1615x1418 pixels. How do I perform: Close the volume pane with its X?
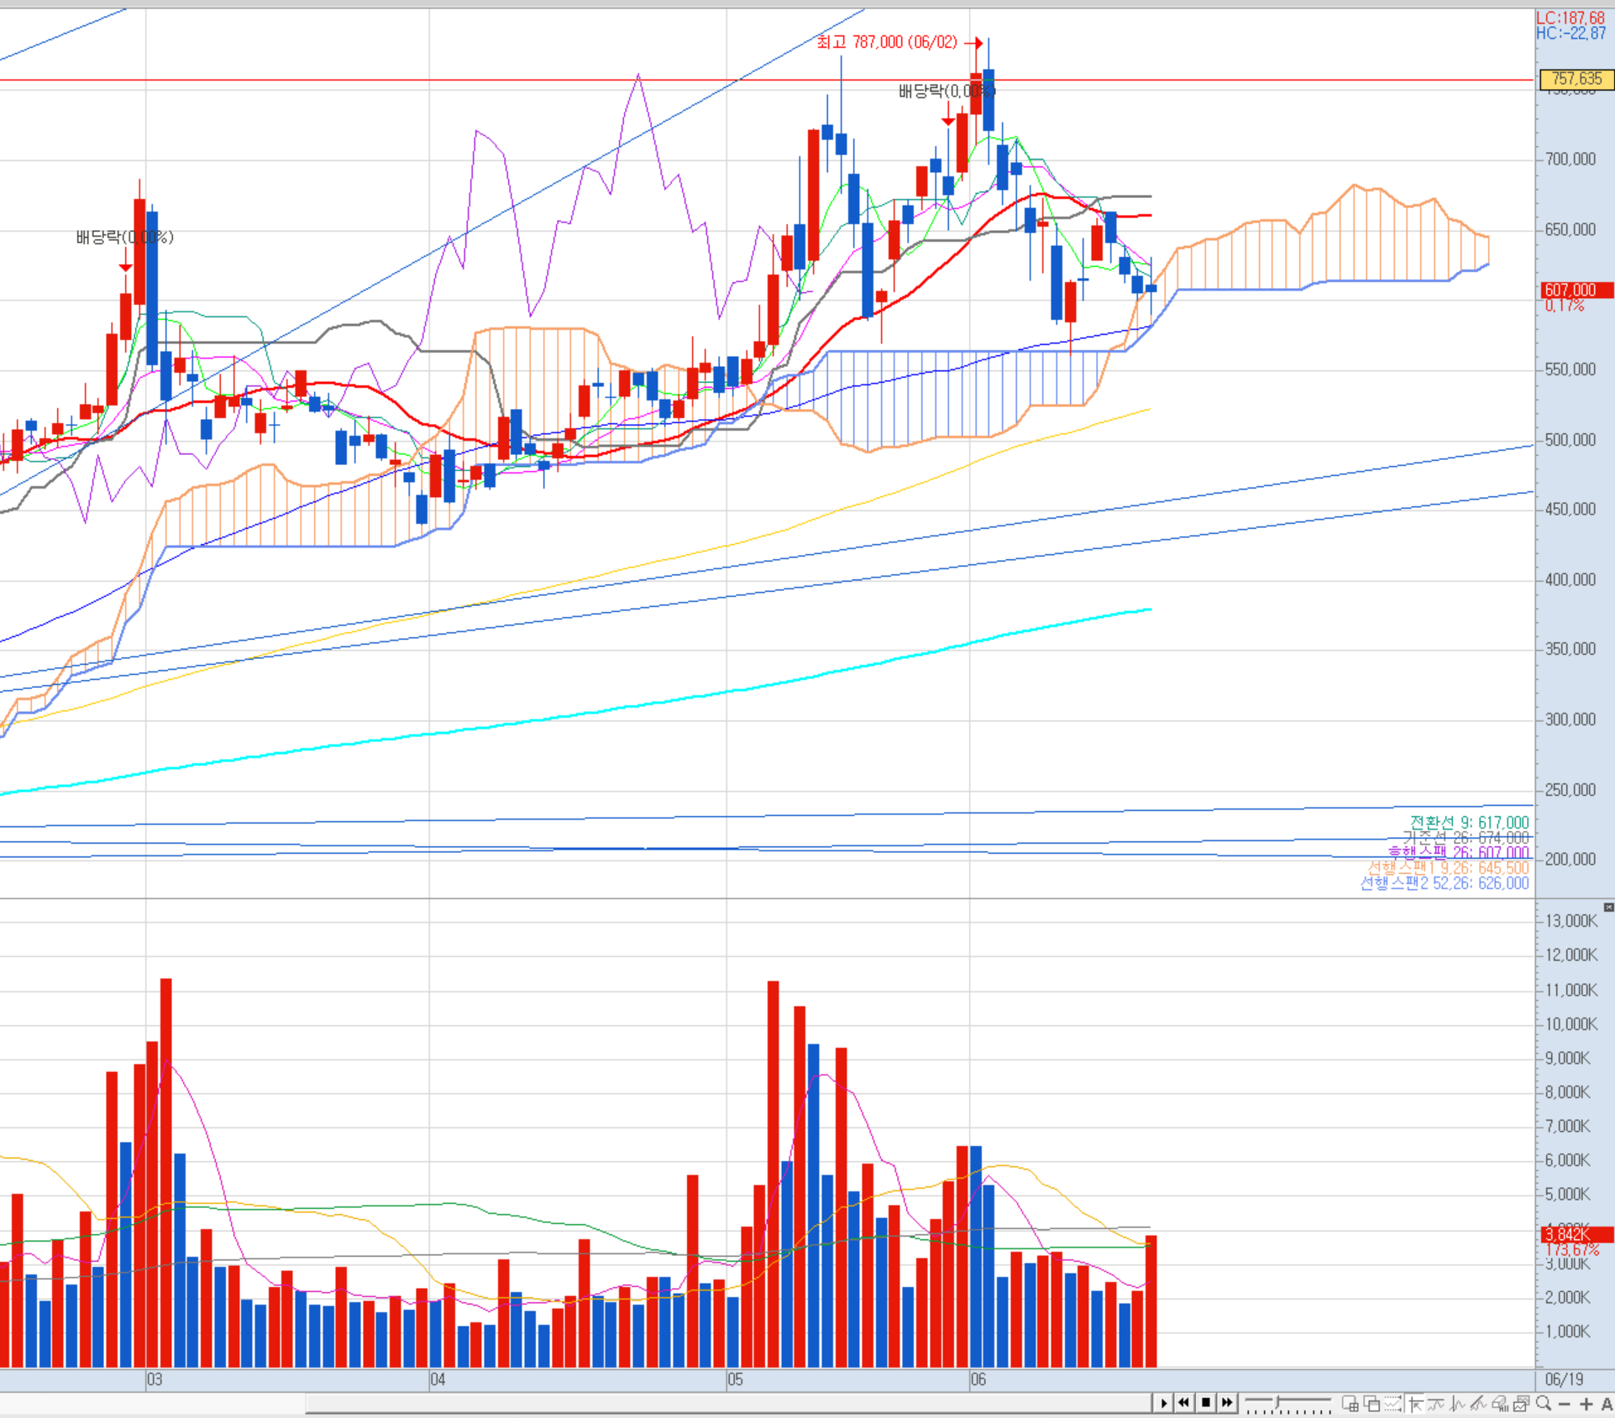1608,908
